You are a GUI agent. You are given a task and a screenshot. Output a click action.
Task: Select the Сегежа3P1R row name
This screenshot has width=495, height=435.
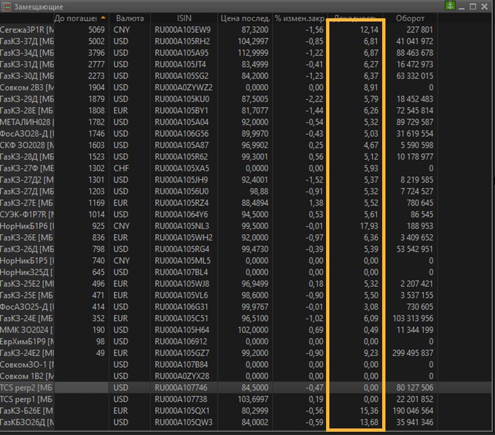[27, 29]
